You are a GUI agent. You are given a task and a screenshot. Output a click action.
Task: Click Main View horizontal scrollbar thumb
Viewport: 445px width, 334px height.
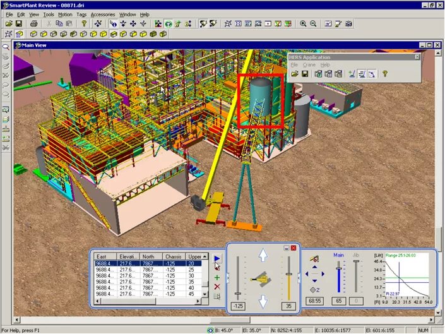(x=230, y=320)
